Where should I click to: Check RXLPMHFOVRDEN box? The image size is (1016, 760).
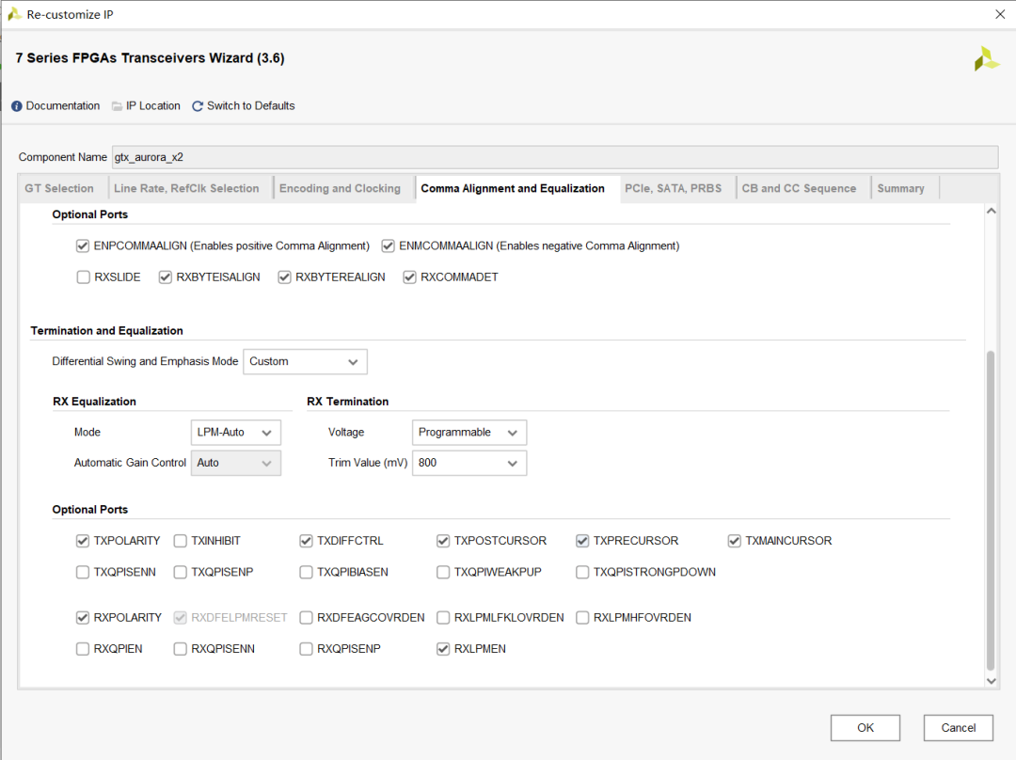(x=582, y=618)
